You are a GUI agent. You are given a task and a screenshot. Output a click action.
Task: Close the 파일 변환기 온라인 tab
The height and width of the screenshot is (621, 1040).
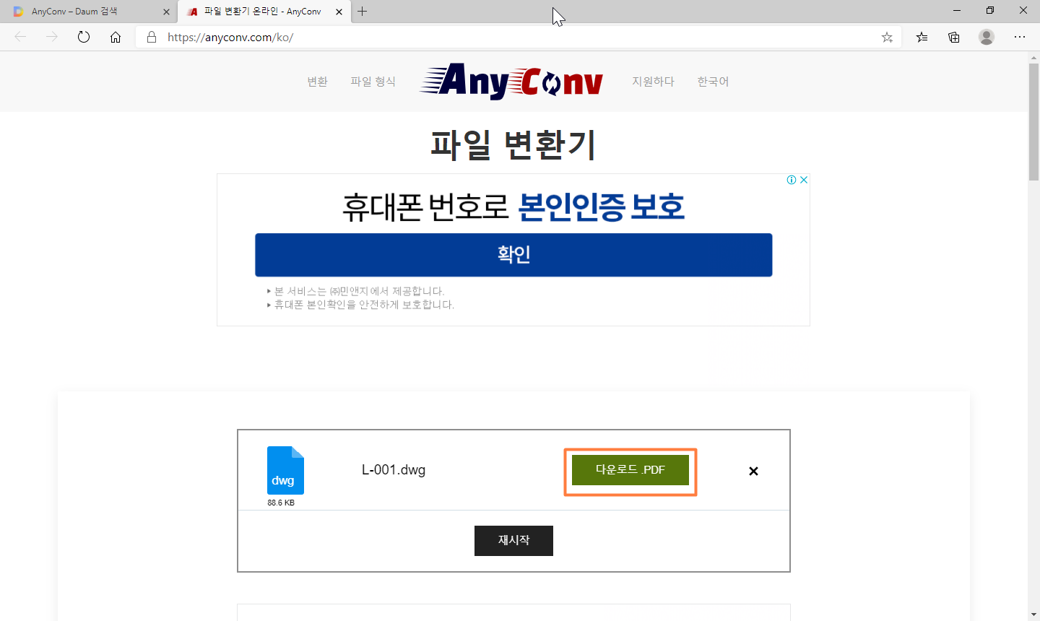339,12
